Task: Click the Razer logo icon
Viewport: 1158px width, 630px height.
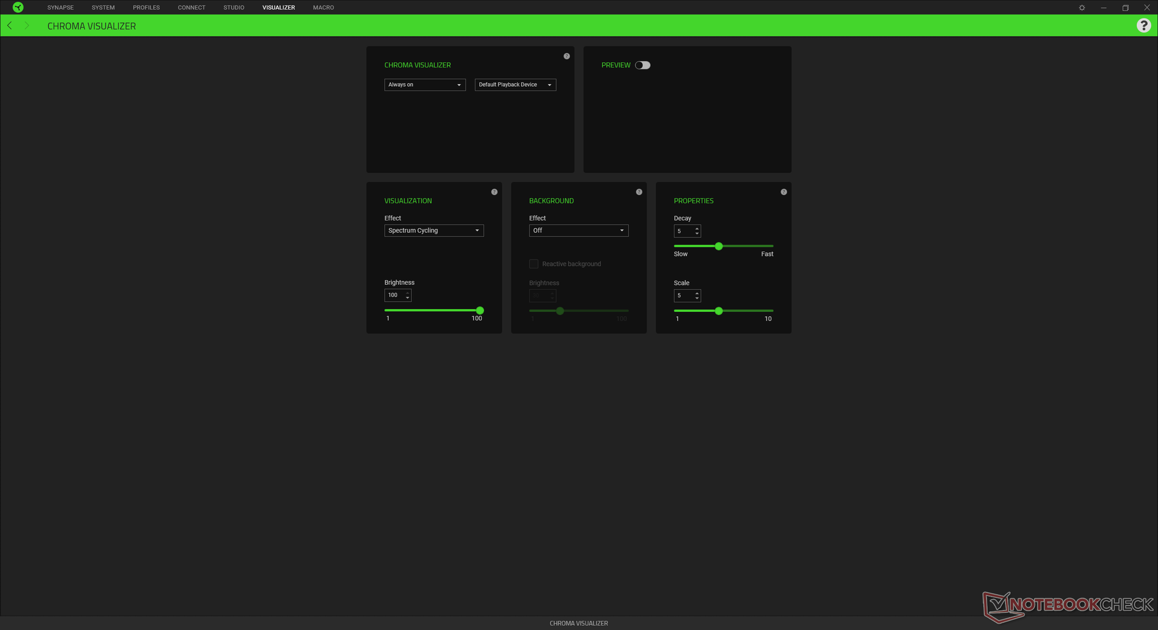Action: point(18,7)
